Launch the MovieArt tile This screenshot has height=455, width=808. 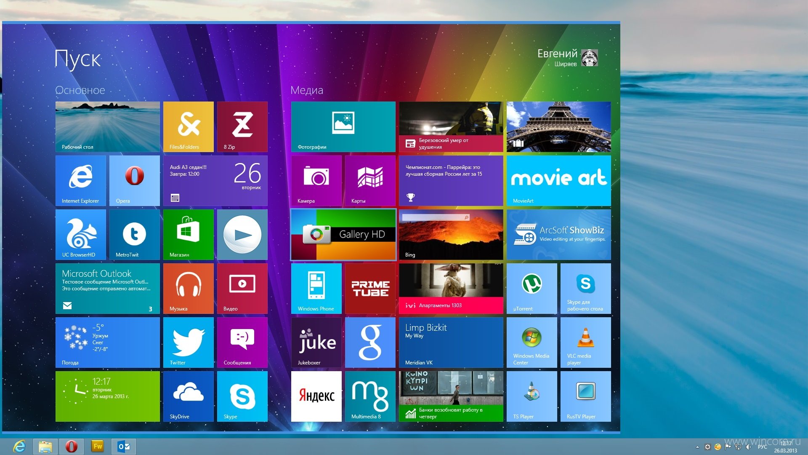[558, 181]
